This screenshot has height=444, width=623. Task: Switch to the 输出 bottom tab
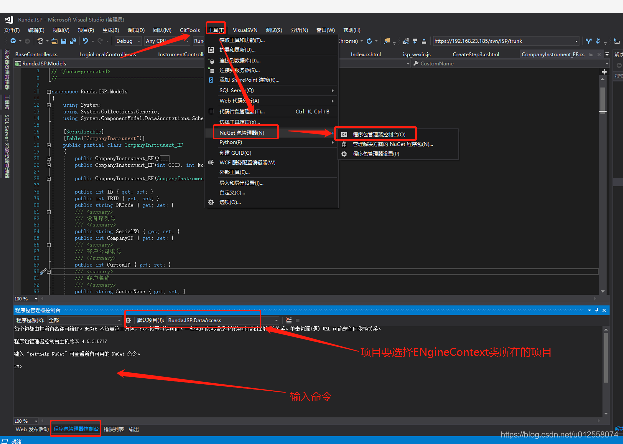tap(134, 429)
